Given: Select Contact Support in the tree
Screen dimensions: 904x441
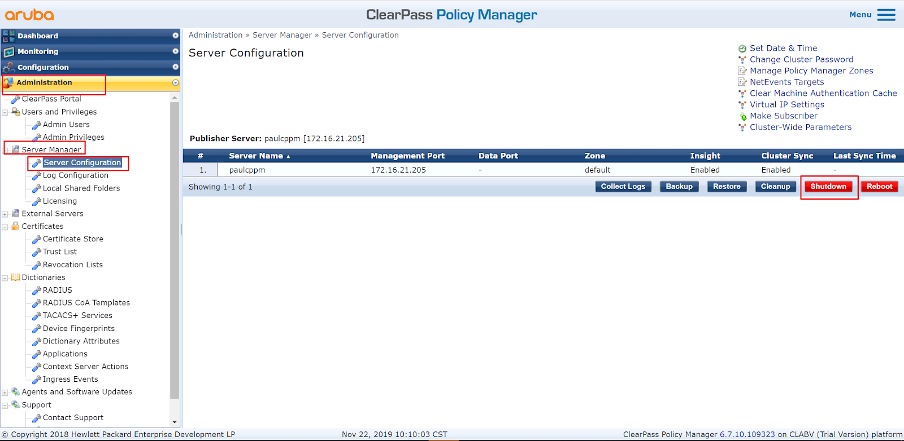Looking at the screenshot, I should tap(73, 418).
